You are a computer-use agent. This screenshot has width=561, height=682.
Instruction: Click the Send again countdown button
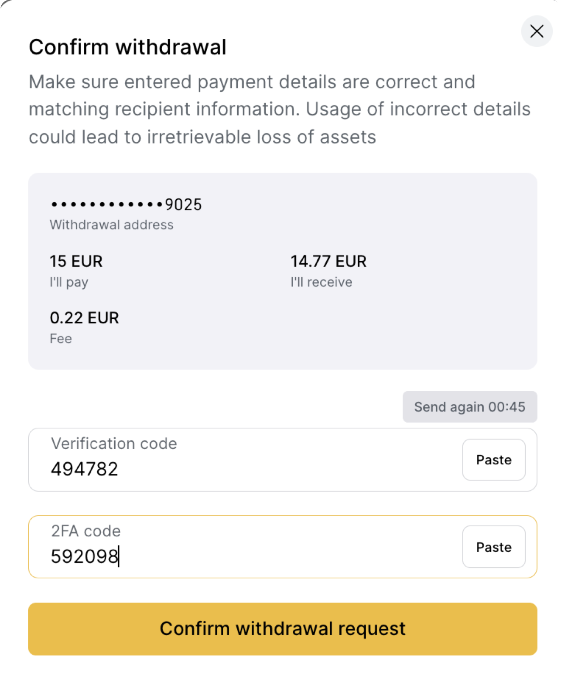pos(470,407)
